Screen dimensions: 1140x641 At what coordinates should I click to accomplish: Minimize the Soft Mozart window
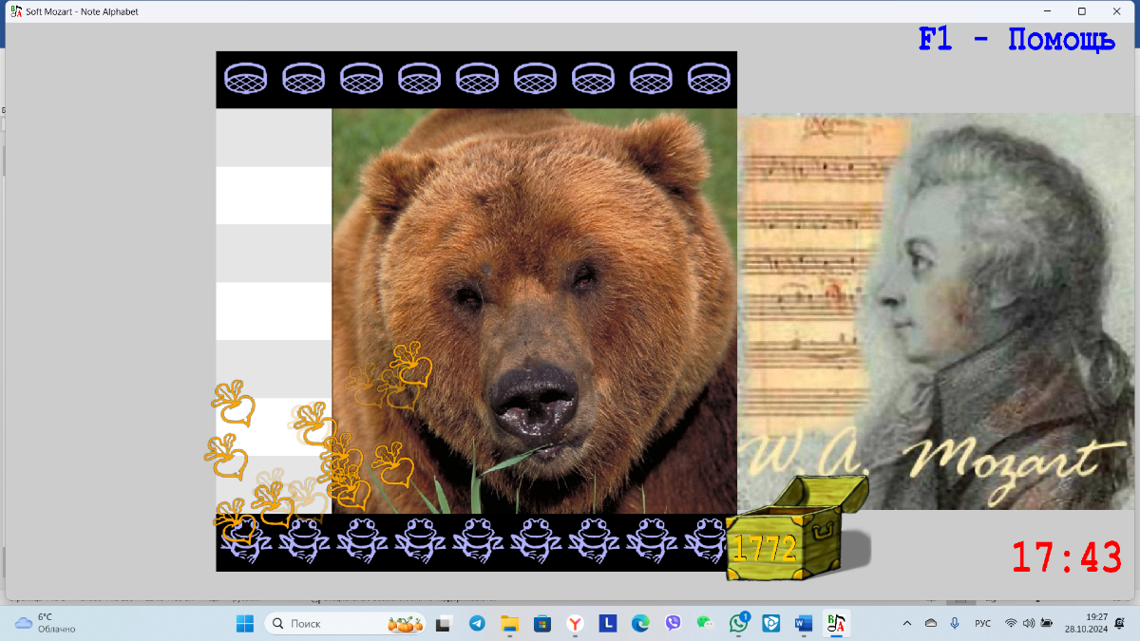1047,11
